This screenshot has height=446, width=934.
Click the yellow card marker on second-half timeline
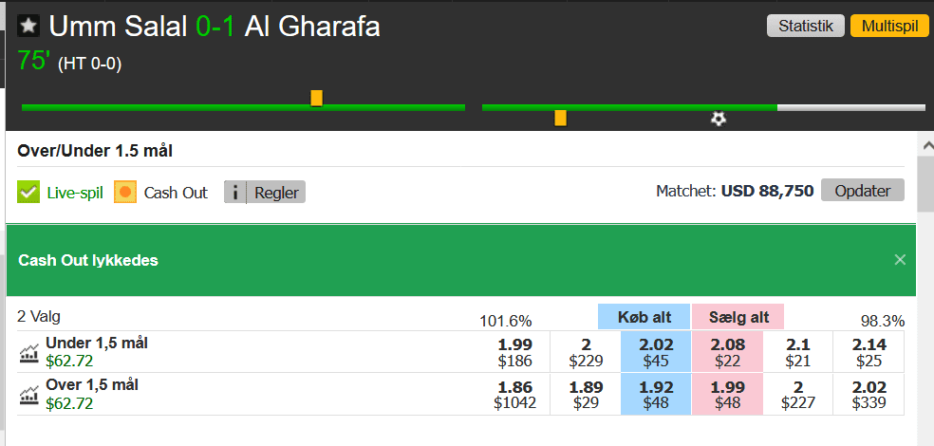point(560,118)
